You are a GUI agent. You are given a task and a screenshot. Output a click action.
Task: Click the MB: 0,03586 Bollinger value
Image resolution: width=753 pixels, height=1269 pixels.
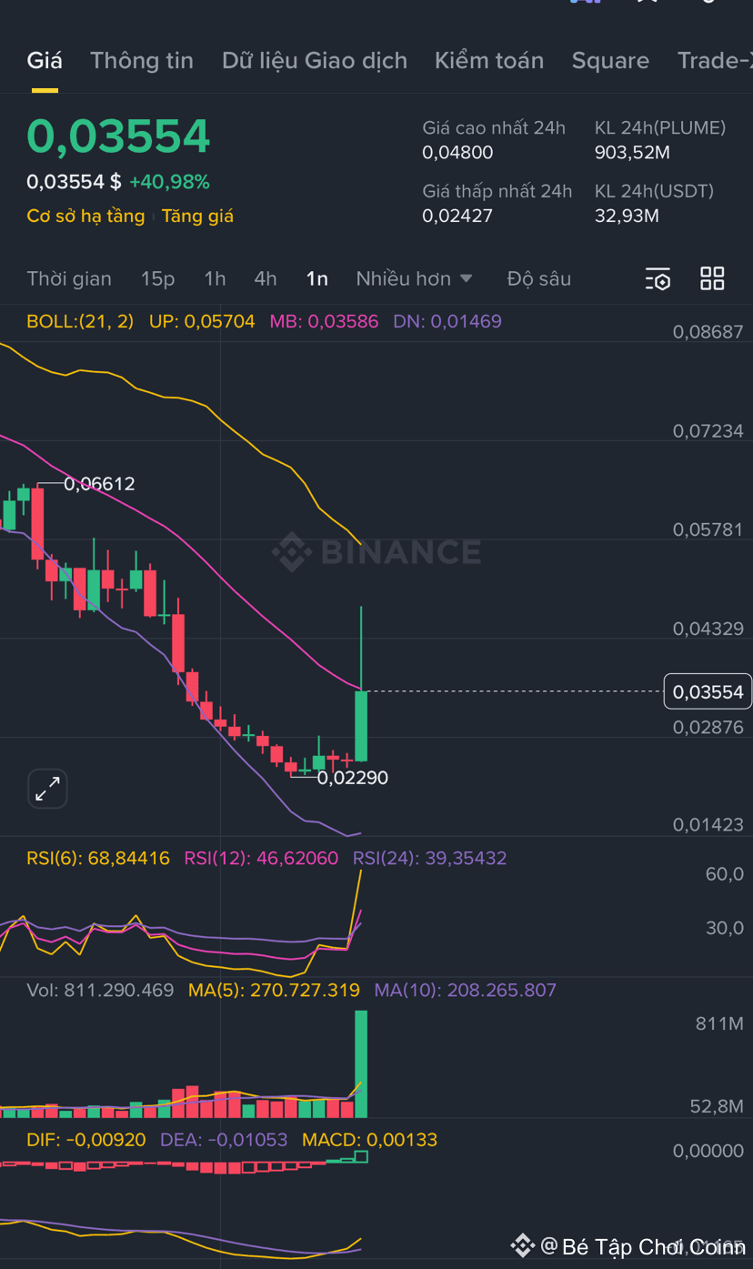pos(324,321)
